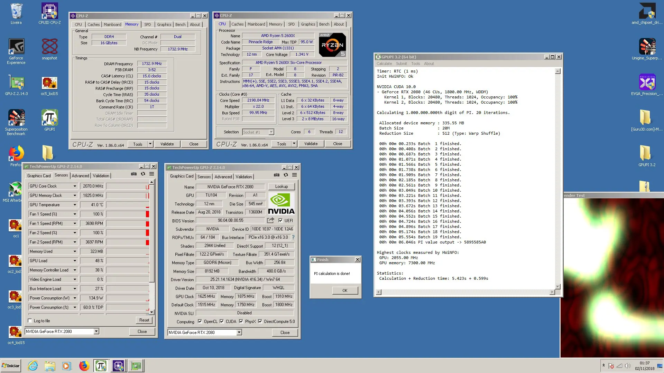664x373 pixels.
Task: Click the volume icon in system tray
Action: [x=628, y=366]
